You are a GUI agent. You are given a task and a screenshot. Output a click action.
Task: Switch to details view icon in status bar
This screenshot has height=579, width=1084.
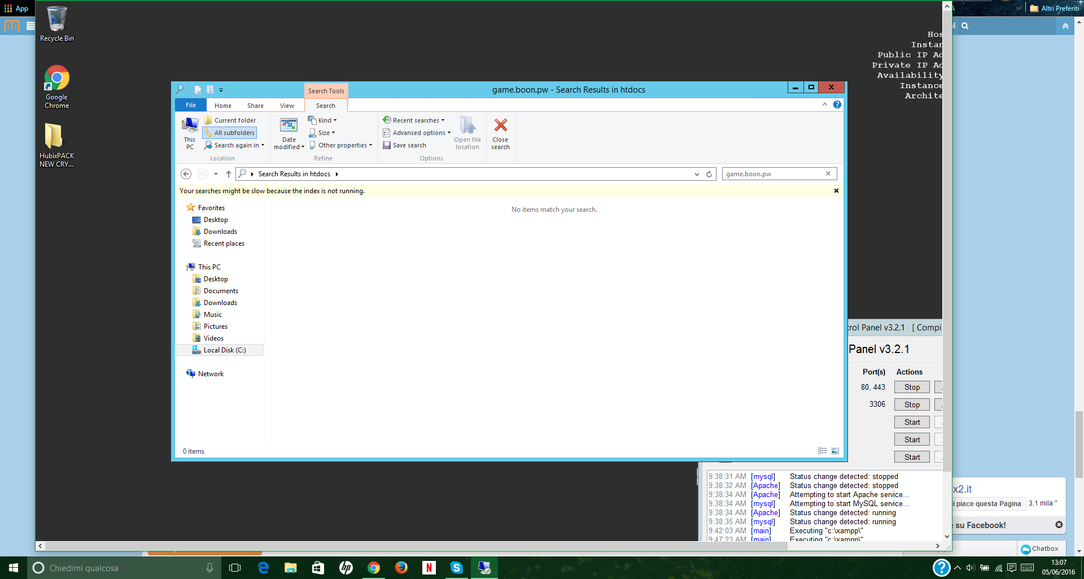[x=823, y=451]
